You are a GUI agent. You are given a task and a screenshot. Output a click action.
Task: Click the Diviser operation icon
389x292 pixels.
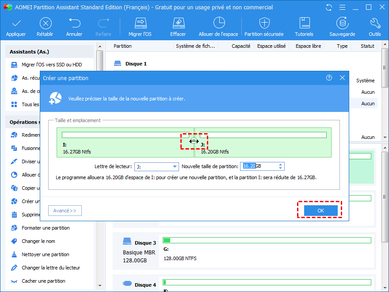pyautogui.click(x=14, y=161)
